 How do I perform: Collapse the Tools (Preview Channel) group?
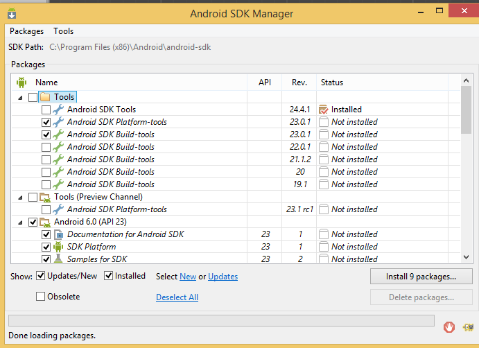click(20, 198)
